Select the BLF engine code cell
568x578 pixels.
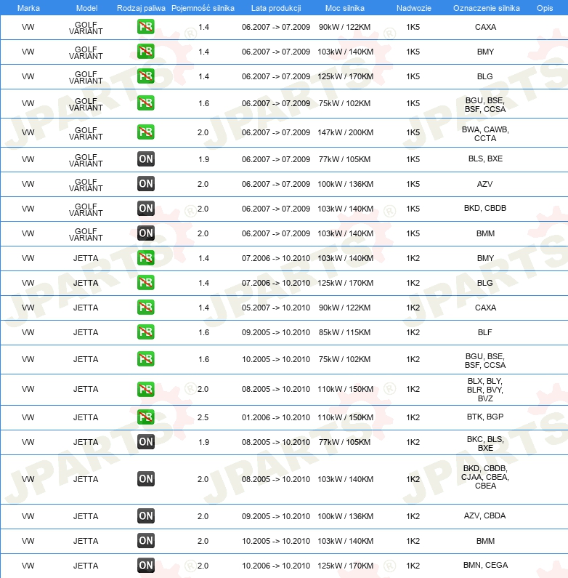[x=484, y=332]
